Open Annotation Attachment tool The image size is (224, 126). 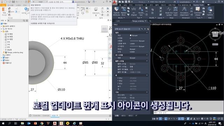point(184,11)
